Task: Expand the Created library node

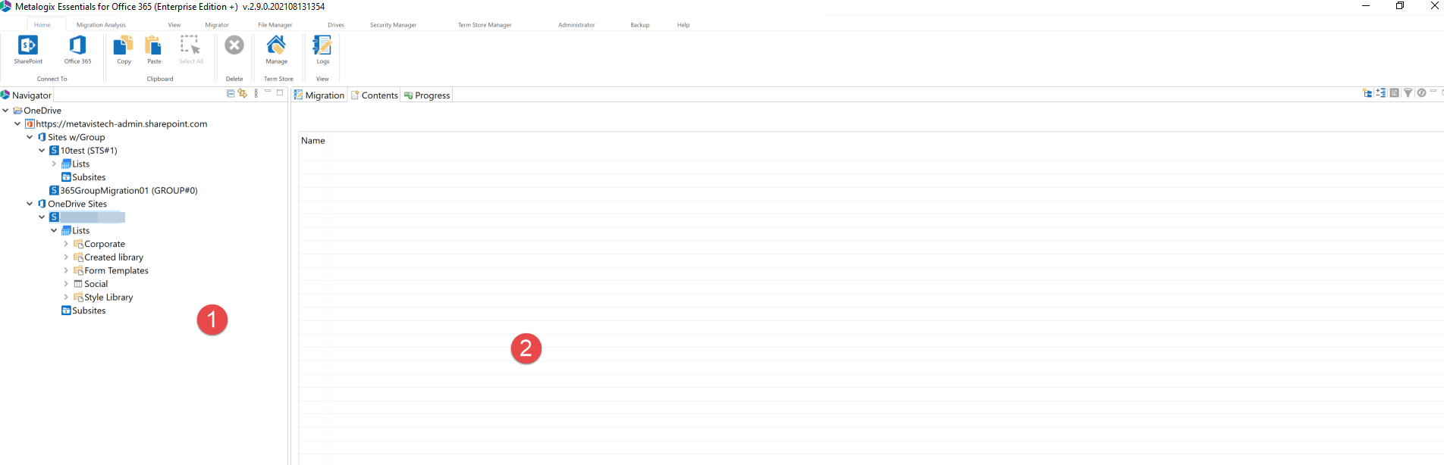Action: 66,257
